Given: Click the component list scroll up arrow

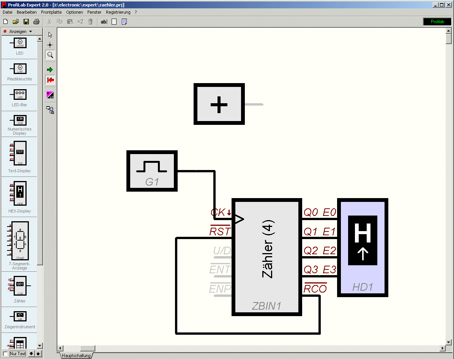Looking at the screenshot, I should (x=39, y=39).
